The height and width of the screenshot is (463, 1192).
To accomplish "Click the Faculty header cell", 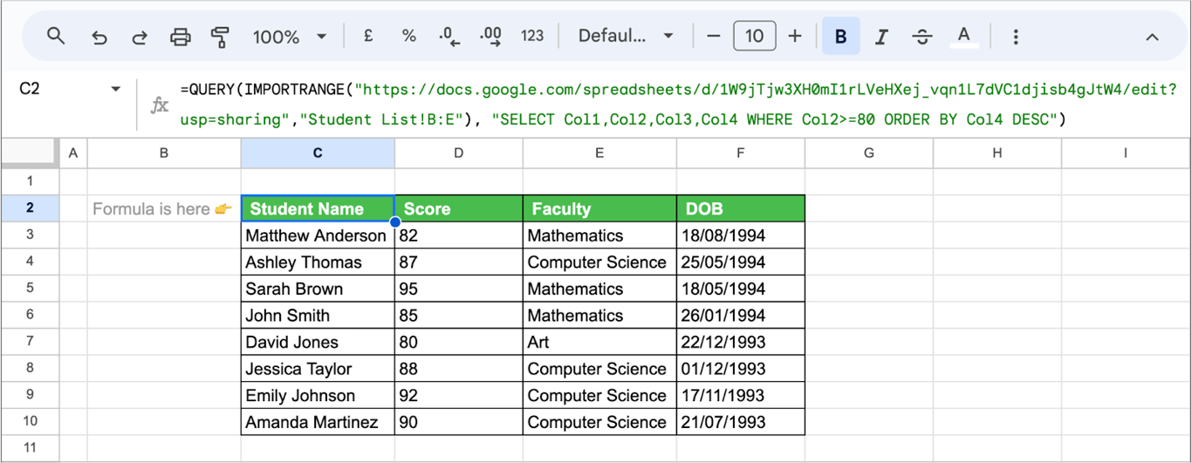I will pos(599,208).
